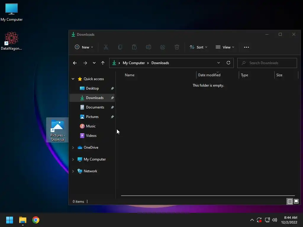Screen dimensions: 303x227
Task: Click the Paste clipboard icon
Action: tap(134, 47)
